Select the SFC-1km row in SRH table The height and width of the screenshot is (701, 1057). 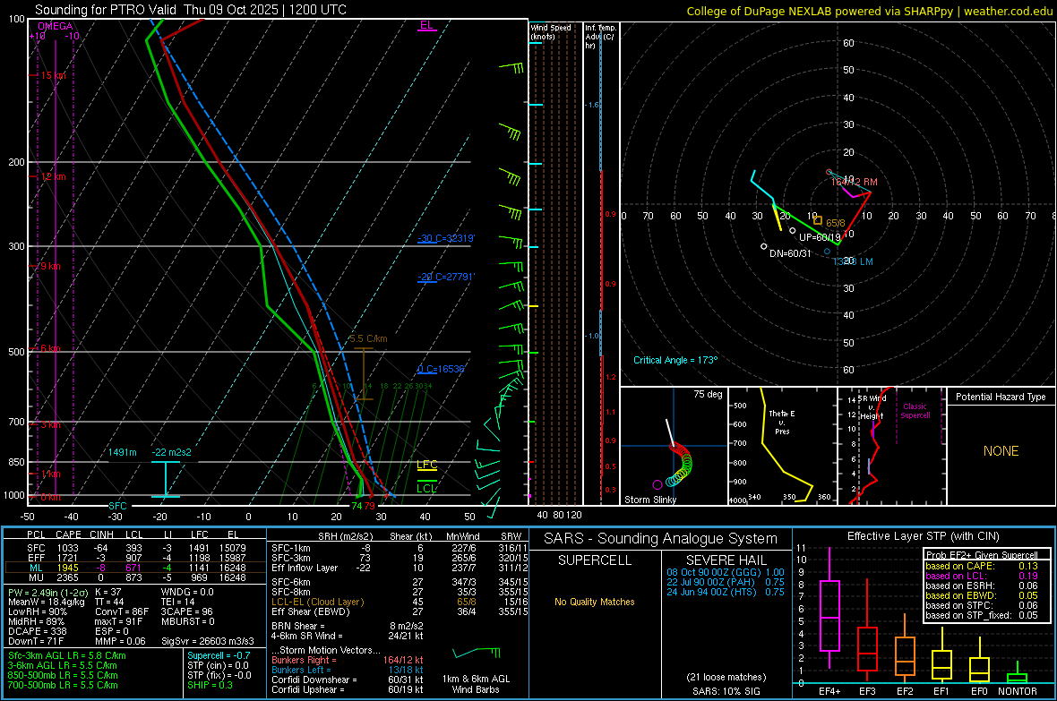click(x=400, y=548)
